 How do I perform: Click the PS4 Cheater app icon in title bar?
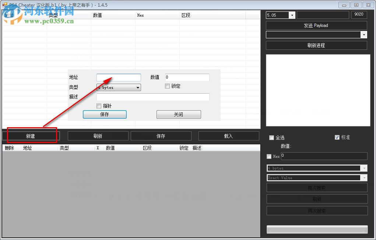click(x=5, y=5)
